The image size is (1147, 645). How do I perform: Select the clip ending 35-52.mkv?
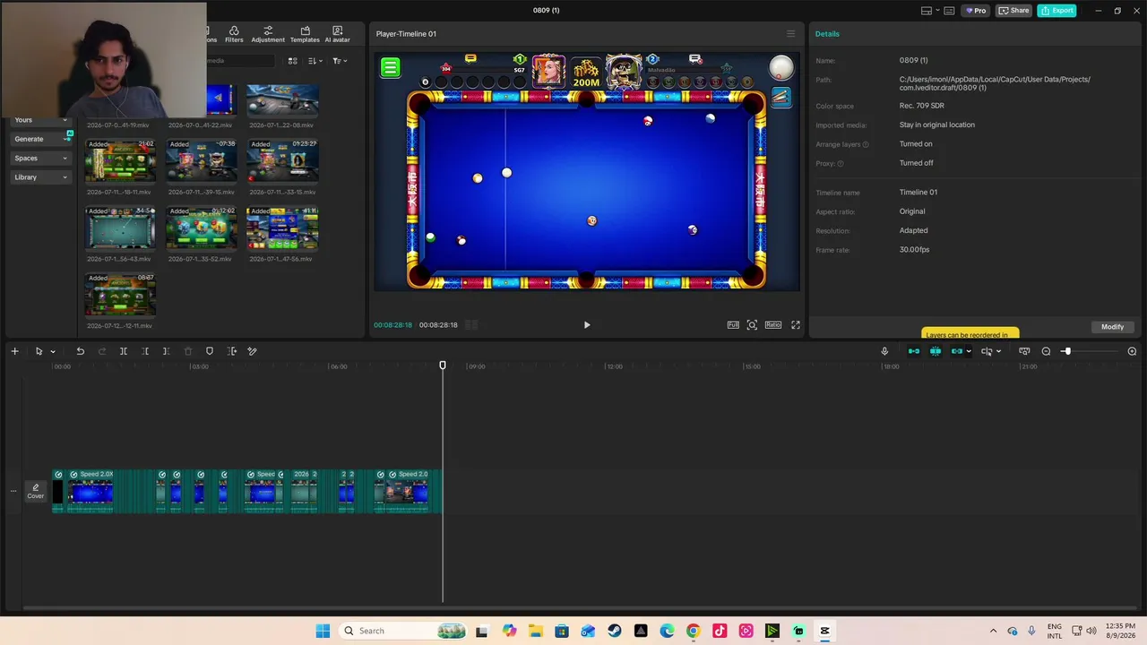[x=202, y=228]
